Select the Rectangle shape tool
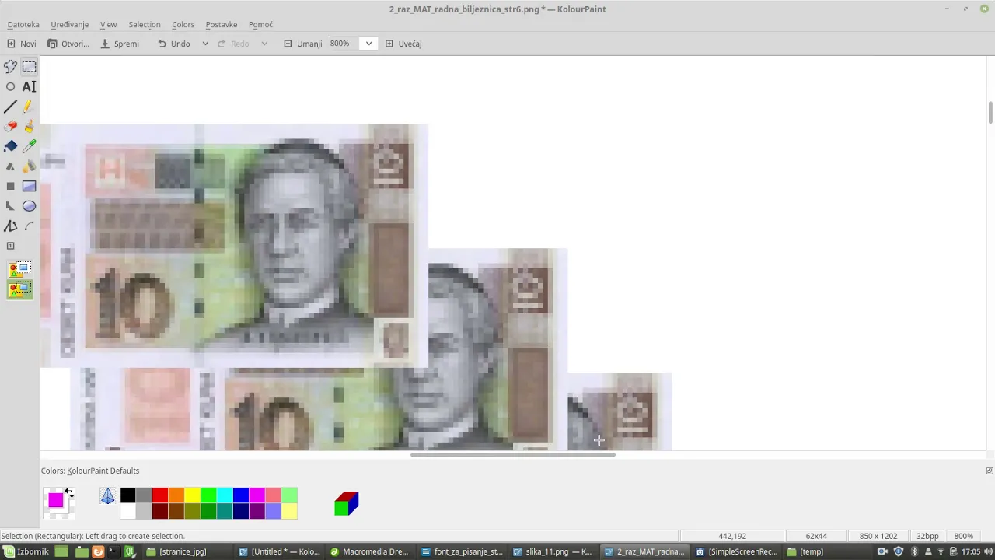Image resolution: width=995 pixels, height=560 pixels. point(29,186)
